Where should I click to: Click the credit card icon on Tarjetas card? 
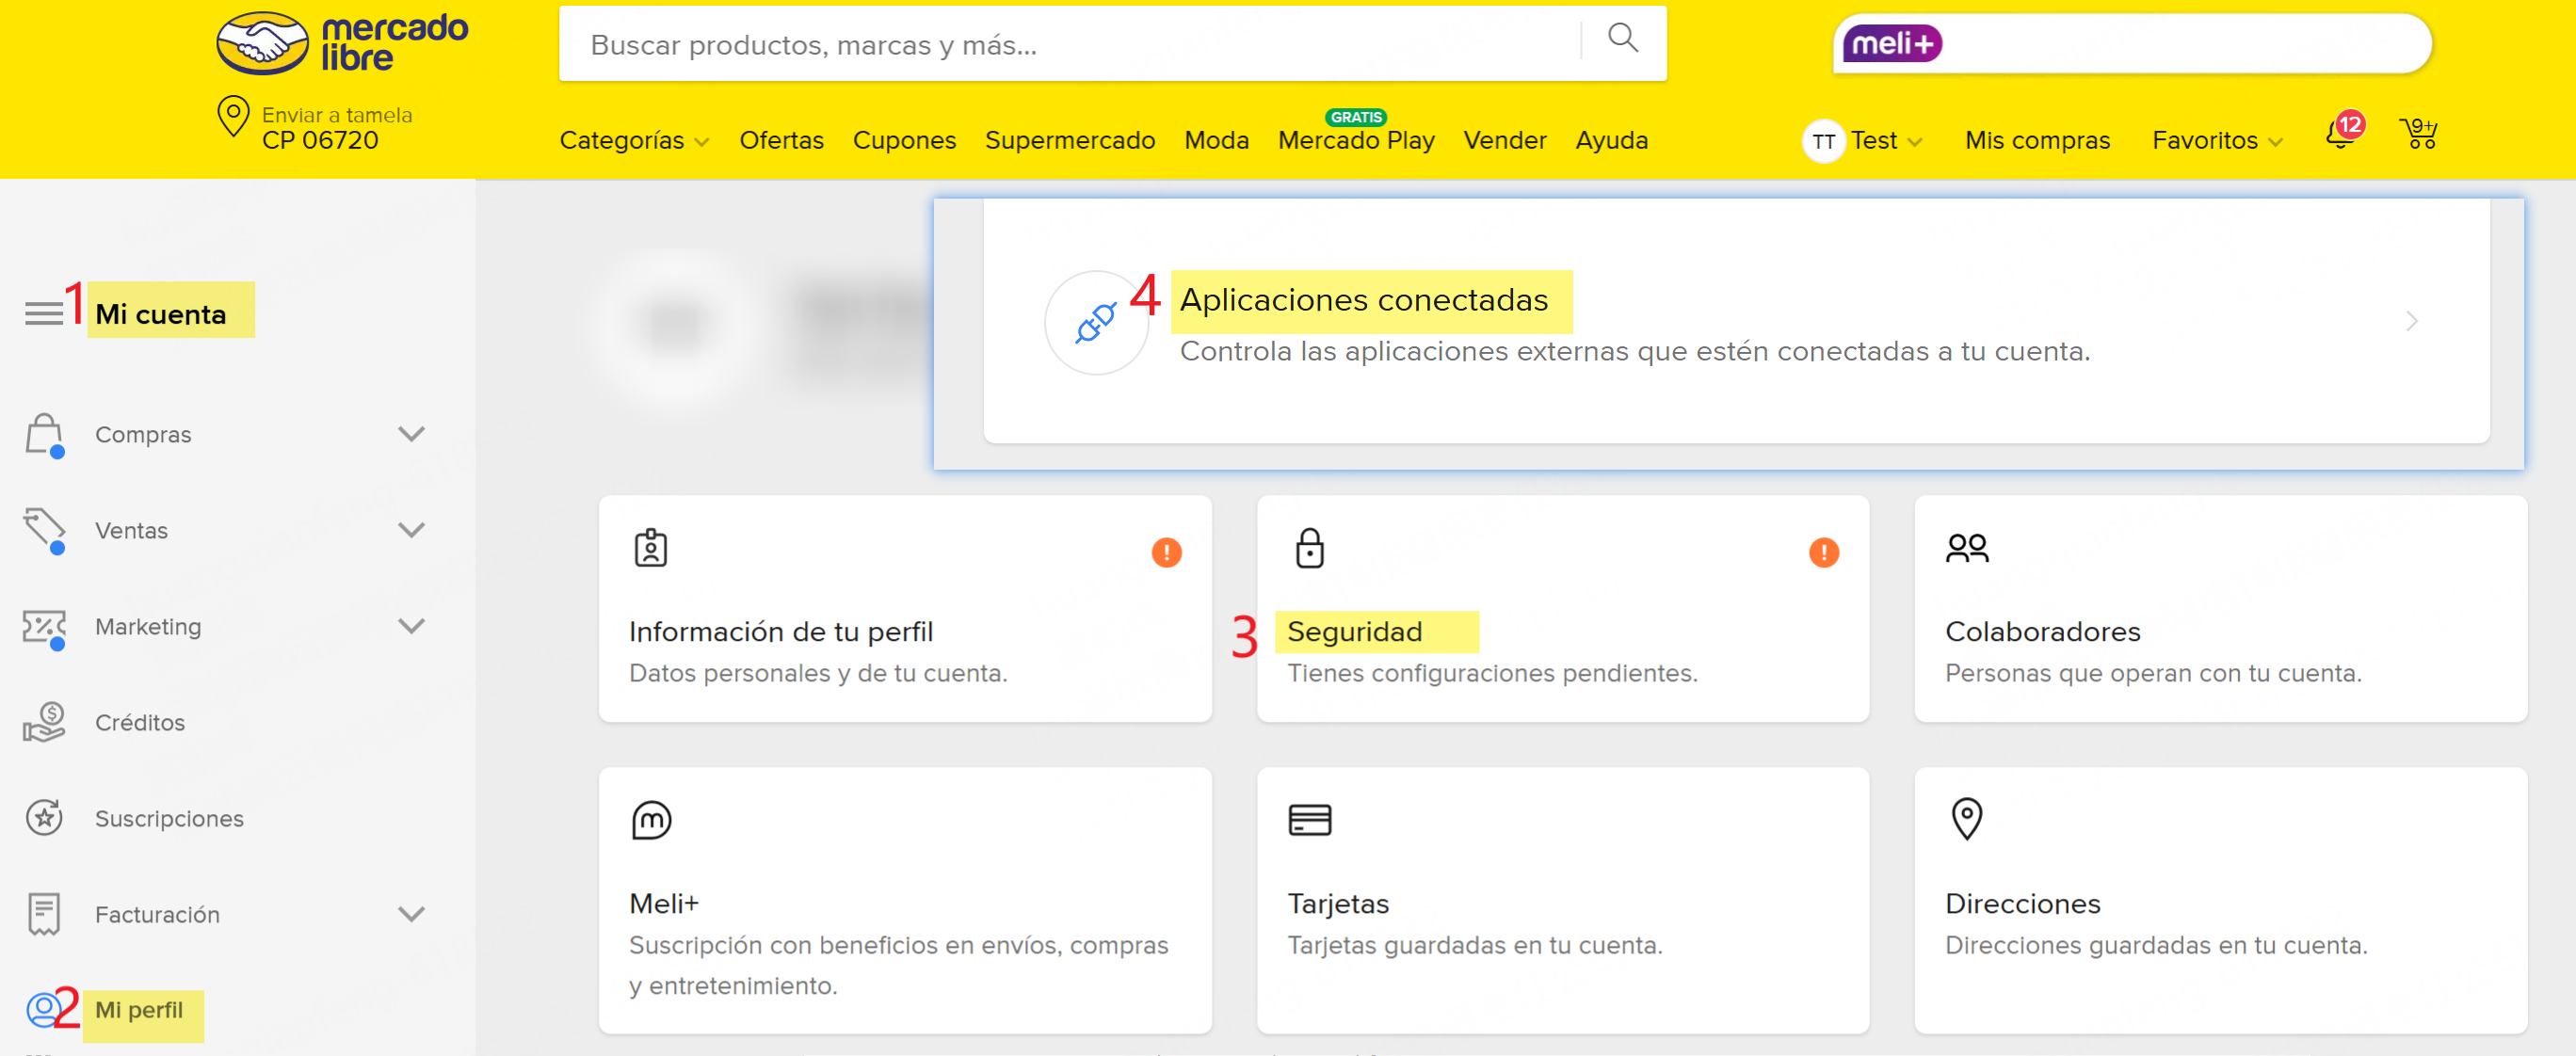[1309, 820]
